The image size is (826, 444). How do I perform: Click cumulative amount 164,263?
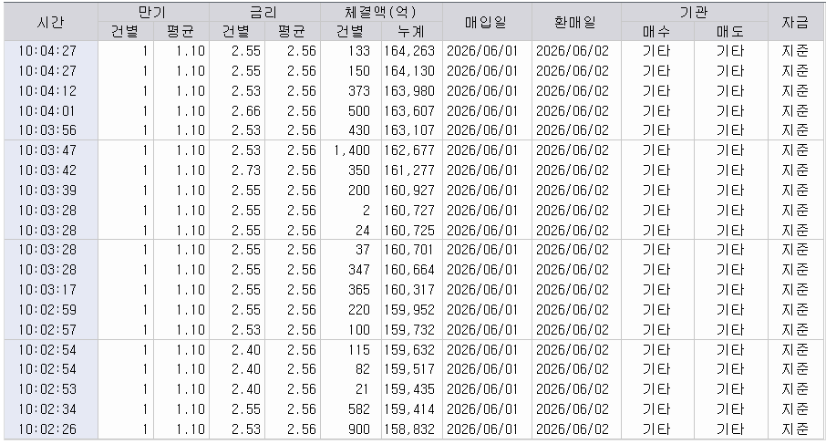pyautogui.click(x=411, y=51)
